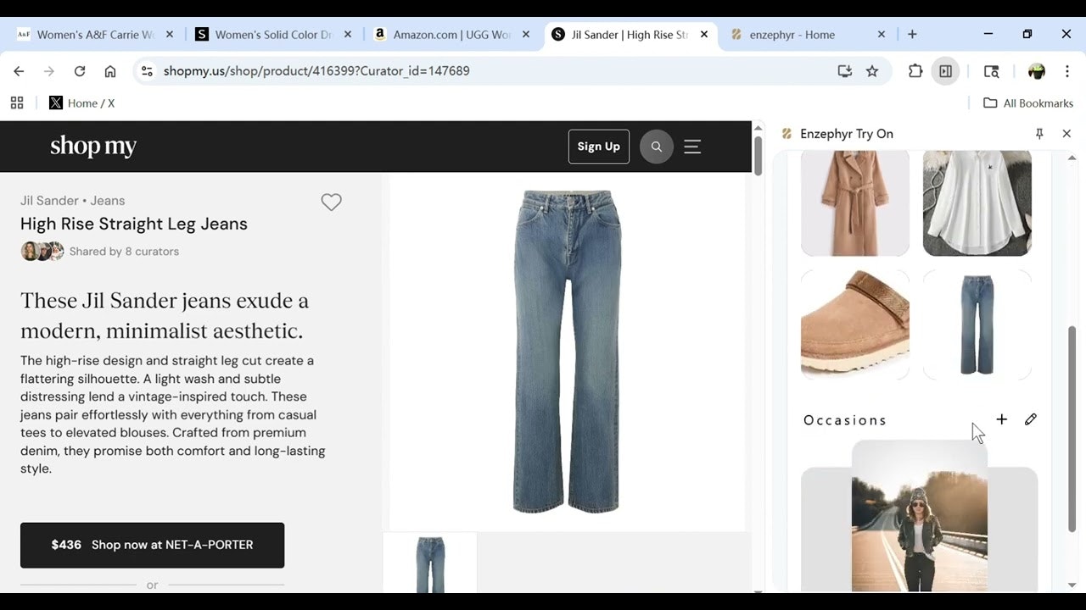Click Shared by 8 curators text
The image size is (1086, 610).
coord(124,252)
